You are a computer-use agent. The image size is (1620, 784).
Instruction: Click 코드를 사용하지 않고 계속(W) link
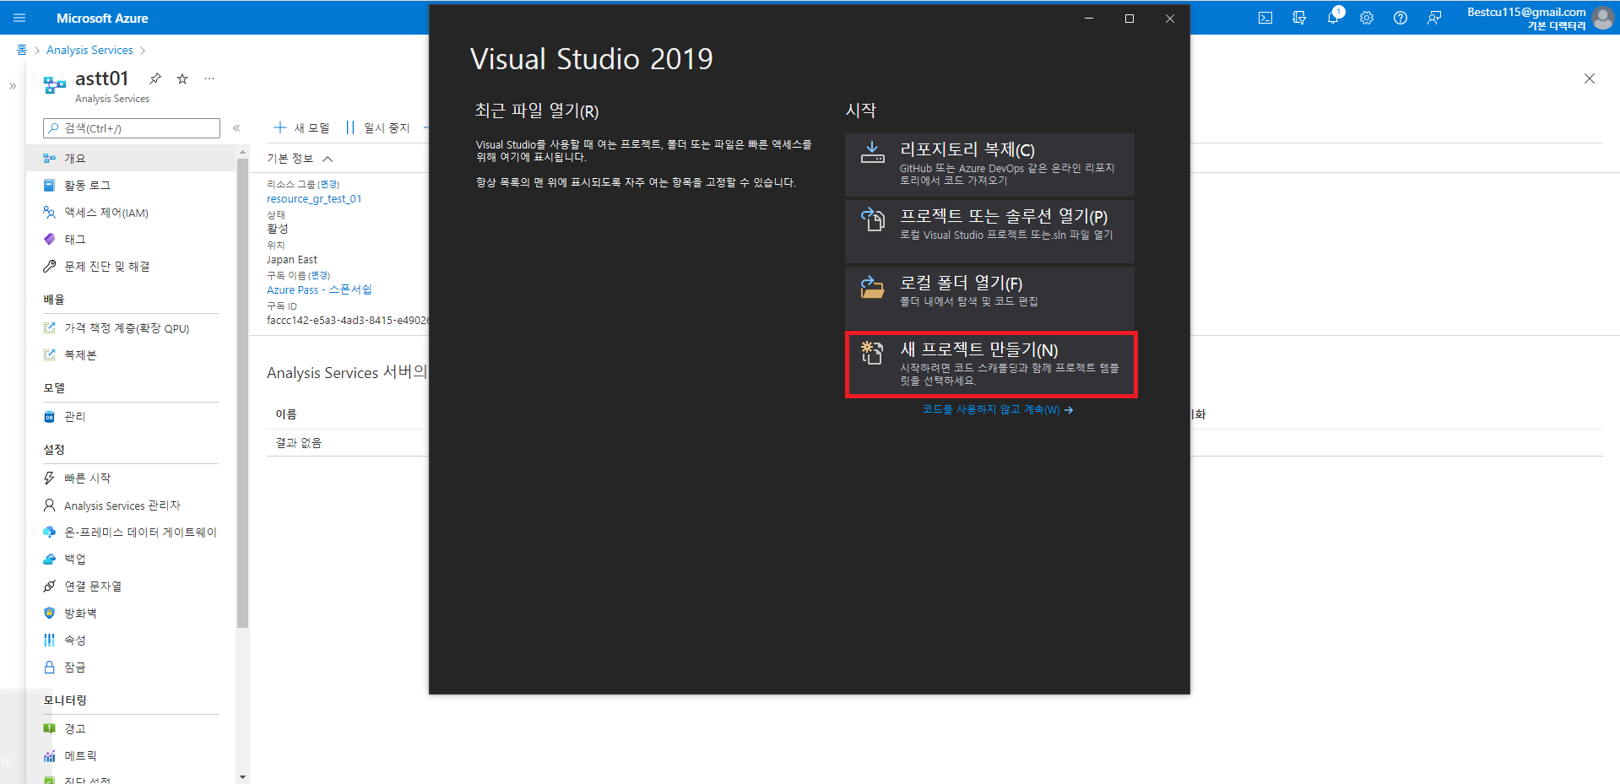point(997,410)
